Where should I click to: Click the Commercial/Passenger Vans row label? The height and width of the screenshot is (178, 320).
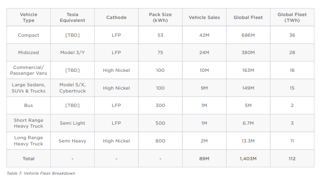[29, 70]
